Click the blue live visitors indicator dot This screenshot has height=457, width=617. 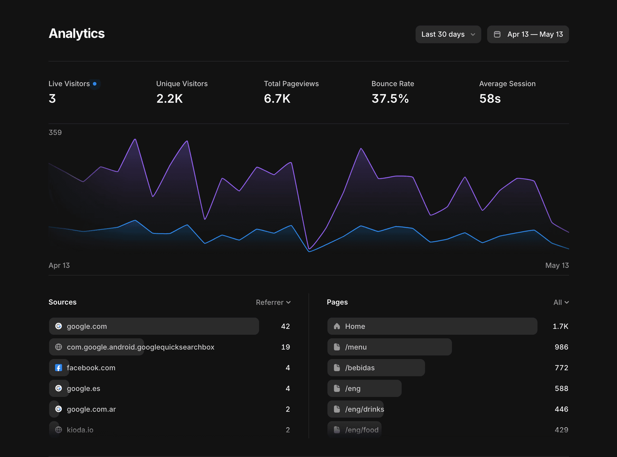[95, 84]
